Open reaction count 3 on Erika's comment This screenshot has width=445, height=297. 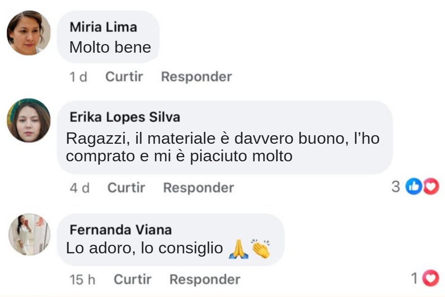[396, 187]
